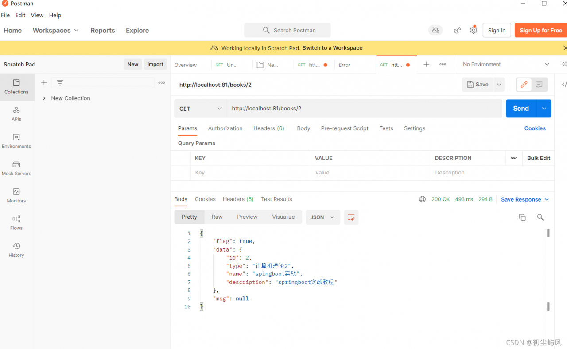This screenshot has width=567, height=349.
Task: Click the request URL input field
Action: (x=365, y=109)
